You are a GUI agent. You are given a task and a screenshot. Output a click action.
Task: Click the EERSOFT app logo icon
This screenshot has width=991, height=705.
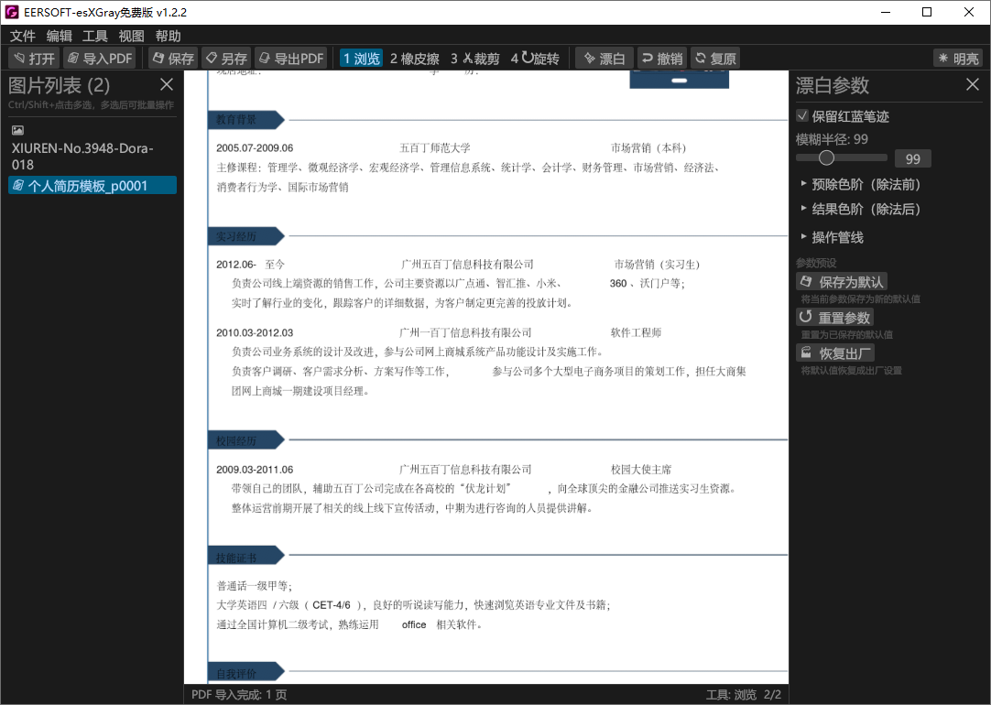click(x=11, y=12)
